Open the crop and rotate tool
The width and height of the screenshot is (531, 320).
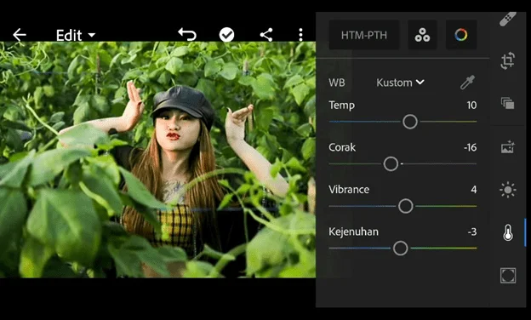pos(508,61)
